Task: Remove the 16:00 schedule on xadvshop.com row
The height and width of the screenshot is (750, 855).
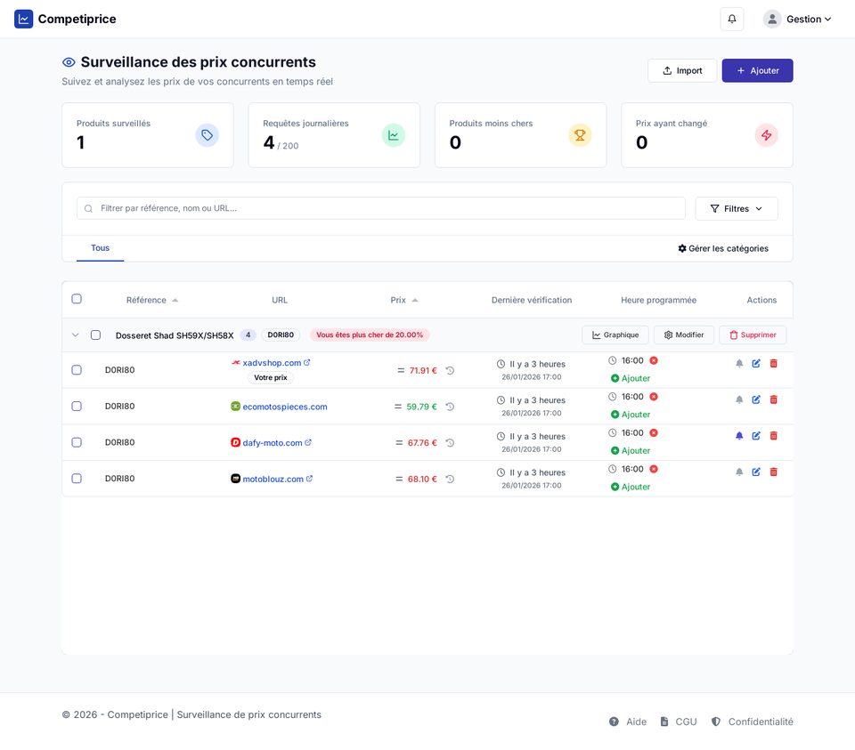Action: (x=654, y=360)
